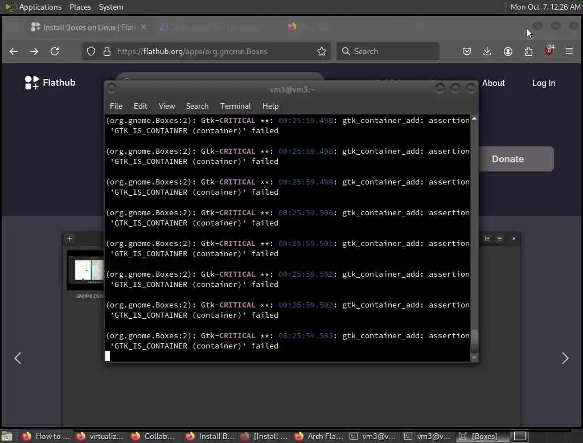Open the terminal View menu
Screen dimensions: 583x443
tap(167, 106)
